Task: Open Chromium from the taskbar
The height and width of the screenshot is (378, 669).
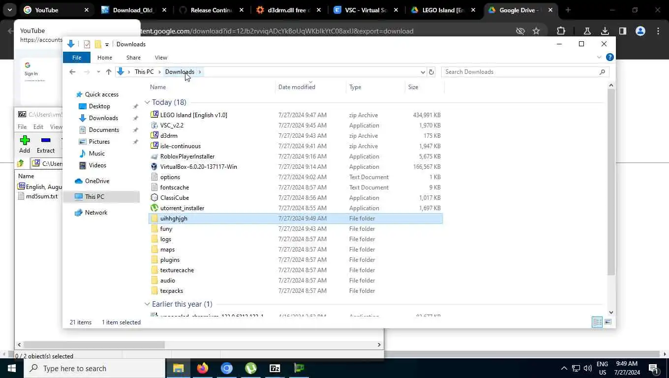Action: [x=227, y=368]
